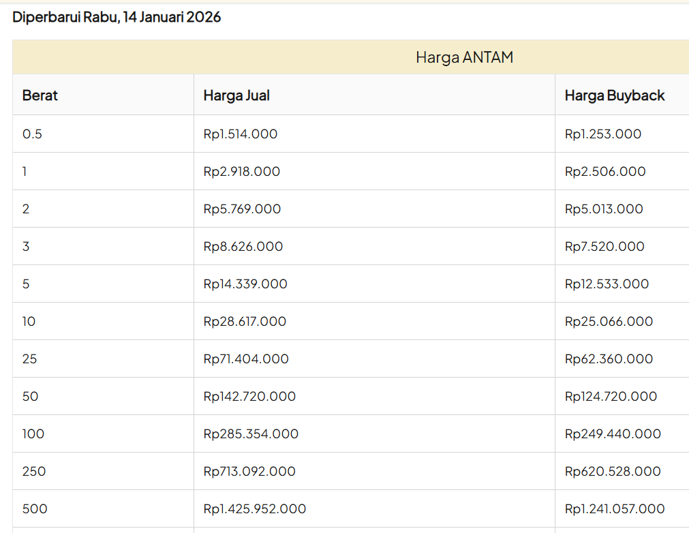689x533 pixels.
Task: Click the weight 50 cell
Action: point(30,397)
